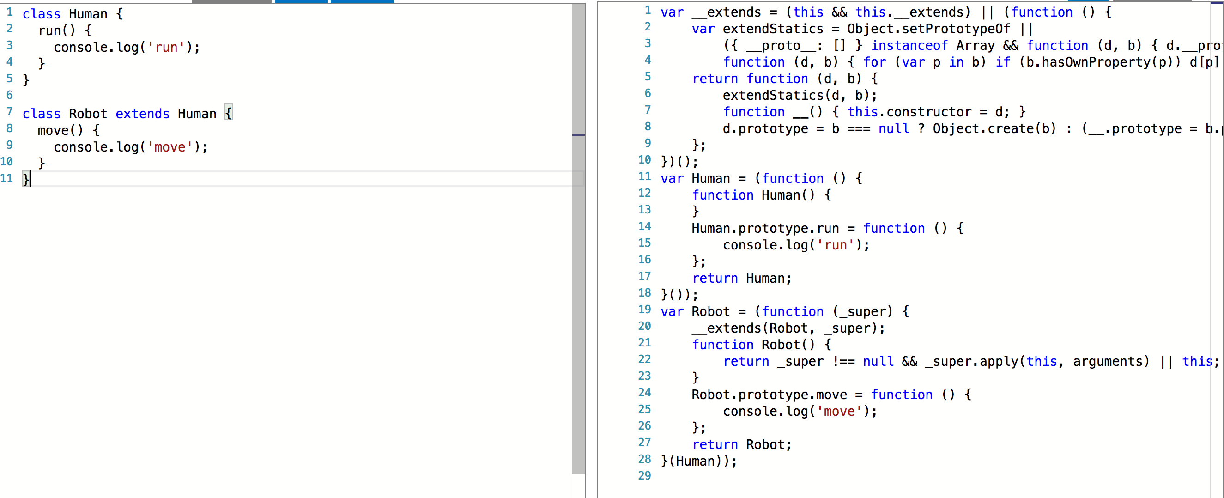Click line number 1 in the left editor gutter
Screen dimensions: 1224x498
coord(10,12)
